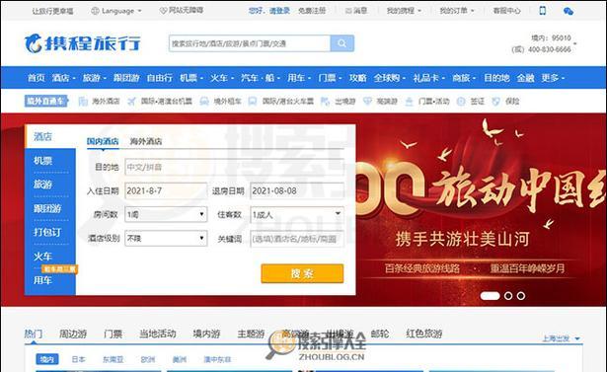Open the mobile phone app icon
Viewport: 607px width, 372px height.
542,11
